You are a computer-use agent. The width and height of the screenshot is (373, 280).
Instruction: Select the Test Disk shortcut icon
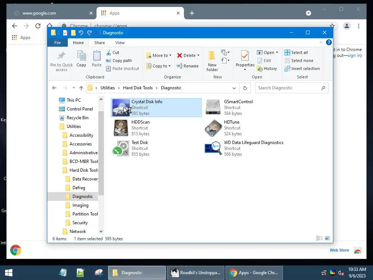[121, 148]
